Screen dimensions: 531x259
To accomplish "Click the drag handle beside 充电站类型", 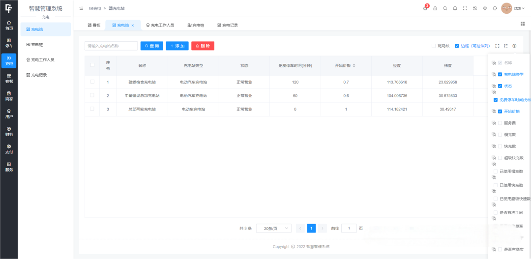I will pos(494,75).
